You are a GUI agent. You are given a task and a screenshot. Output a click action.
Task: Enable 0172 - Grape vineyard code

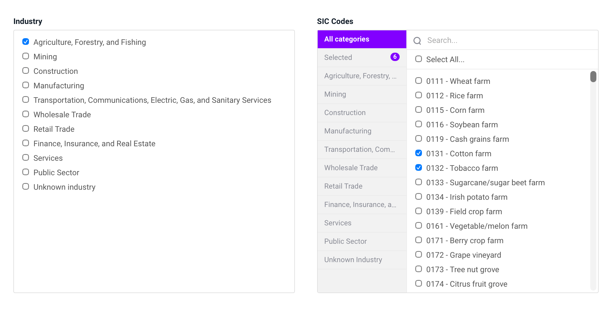tap(418, 255)
